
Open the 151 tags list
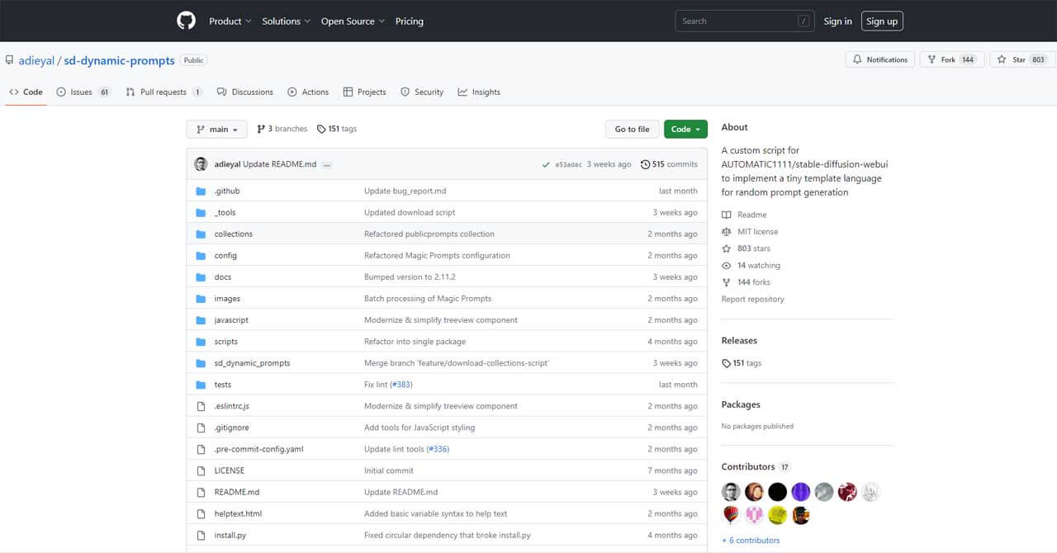tap(337, 129)
